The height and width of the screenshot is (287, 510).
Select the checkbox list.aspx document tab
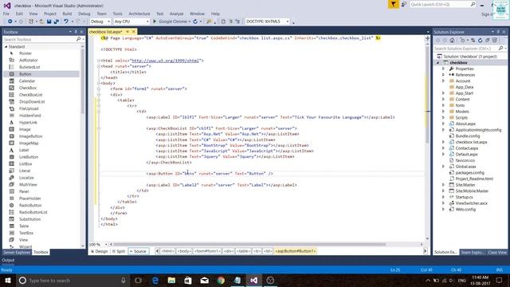point(106,32)
